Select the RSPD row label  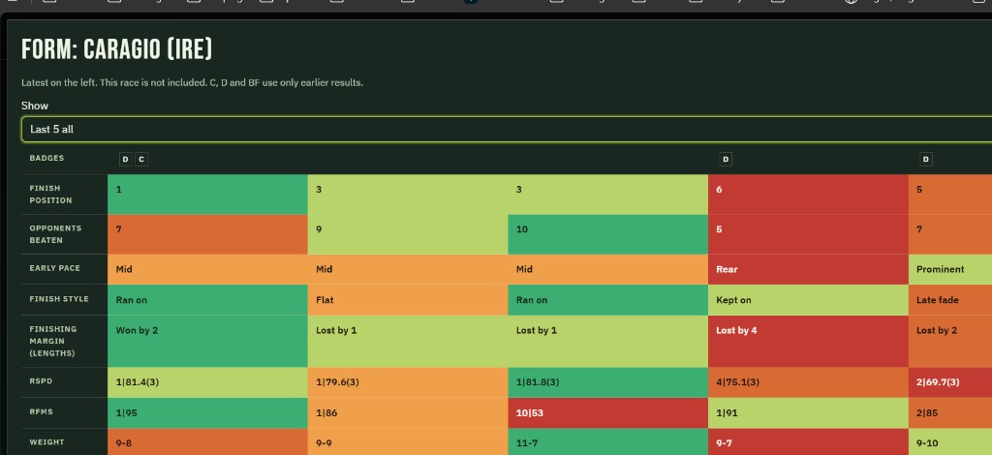point(41,381)
